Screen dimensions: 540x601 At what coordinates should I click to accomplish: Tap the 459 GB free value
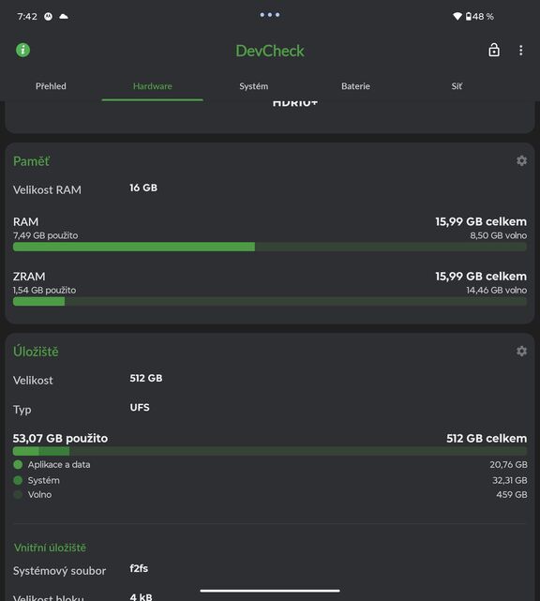512,494
